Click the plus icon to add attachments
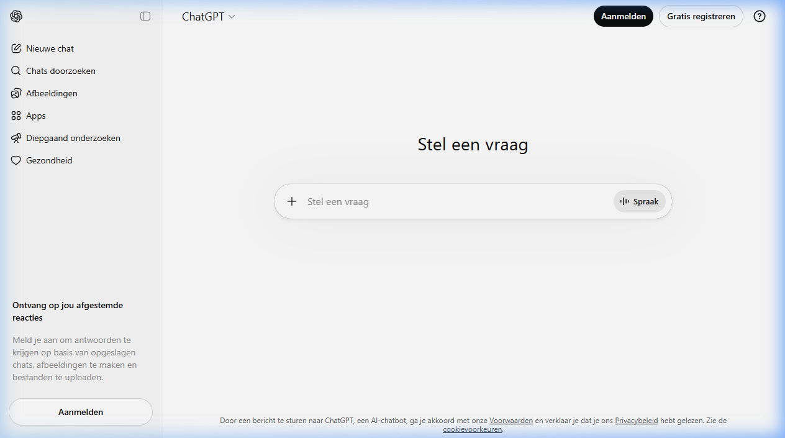Image resolution: width=785 pixels, height=438 pixels. pyautogui.click(x=292, y=201)
